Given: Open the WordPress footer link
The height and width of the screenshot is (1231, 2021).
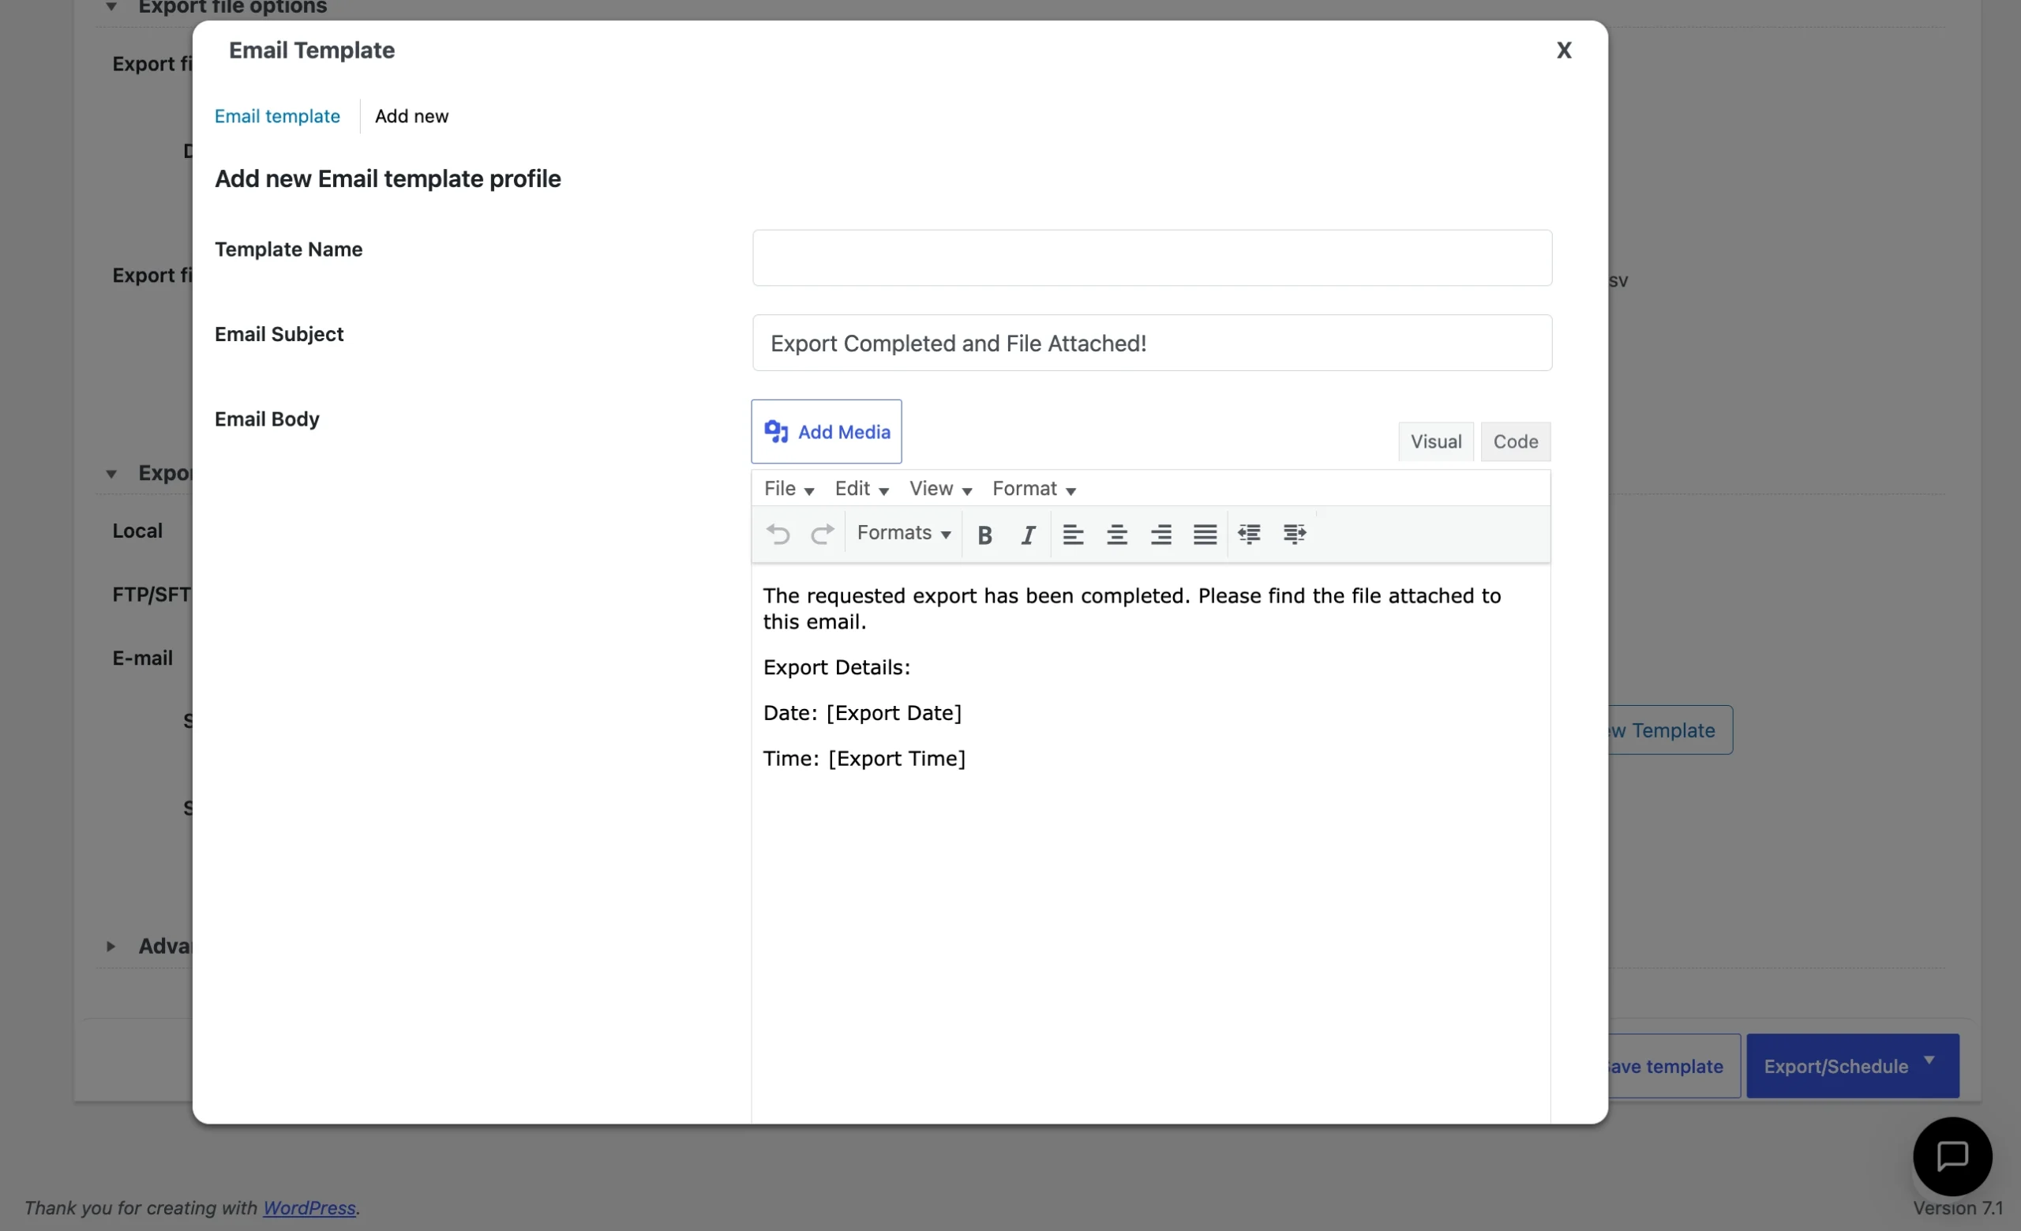Looking at the screenshot, I should [309, 1207].
